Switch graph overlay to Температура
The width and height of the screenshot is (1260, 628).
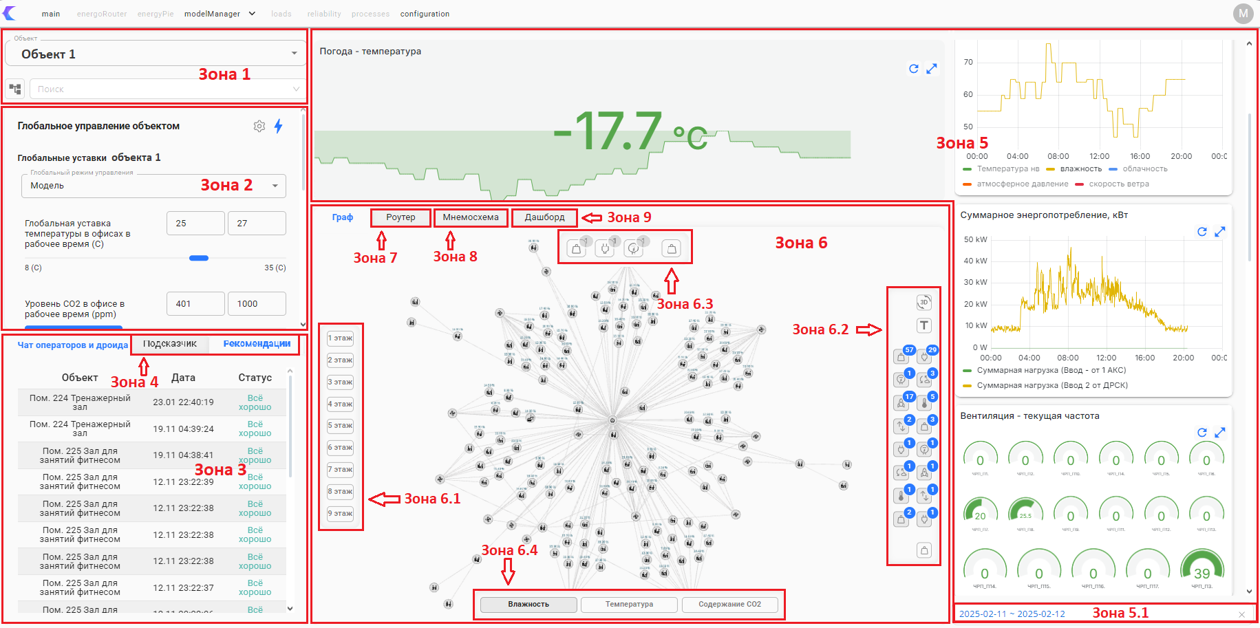tap(629, 605)
